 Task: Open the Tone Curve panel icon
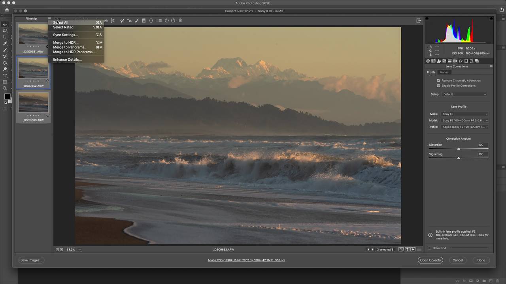(434, 61)
